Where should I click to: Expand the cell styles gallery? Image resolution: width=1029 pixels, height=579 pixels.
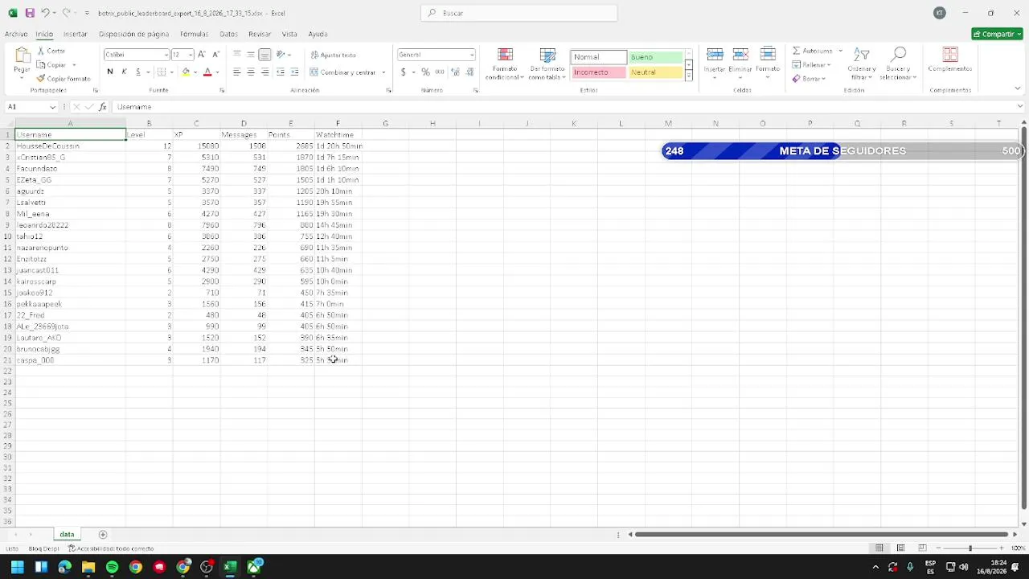(688, 76)
